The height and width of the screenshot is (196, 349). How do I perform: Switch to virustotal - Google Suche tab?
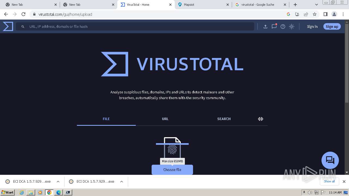pyautogui.click(x=261, y=5)
